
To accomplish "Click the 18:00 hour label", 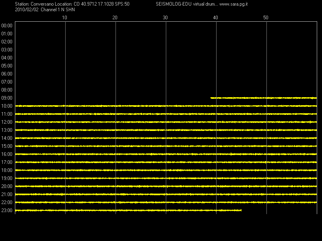I will click(x=7, y=170).
